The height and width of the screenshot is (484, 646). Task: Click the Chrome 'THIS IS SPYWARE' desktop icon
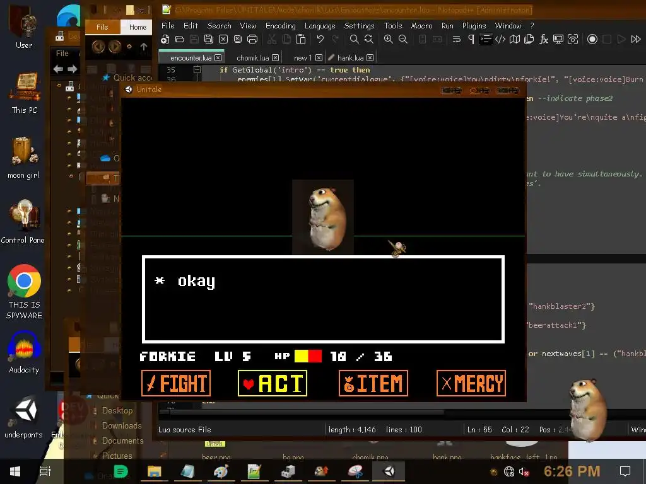pyautogui.click(x=24, y=292)
